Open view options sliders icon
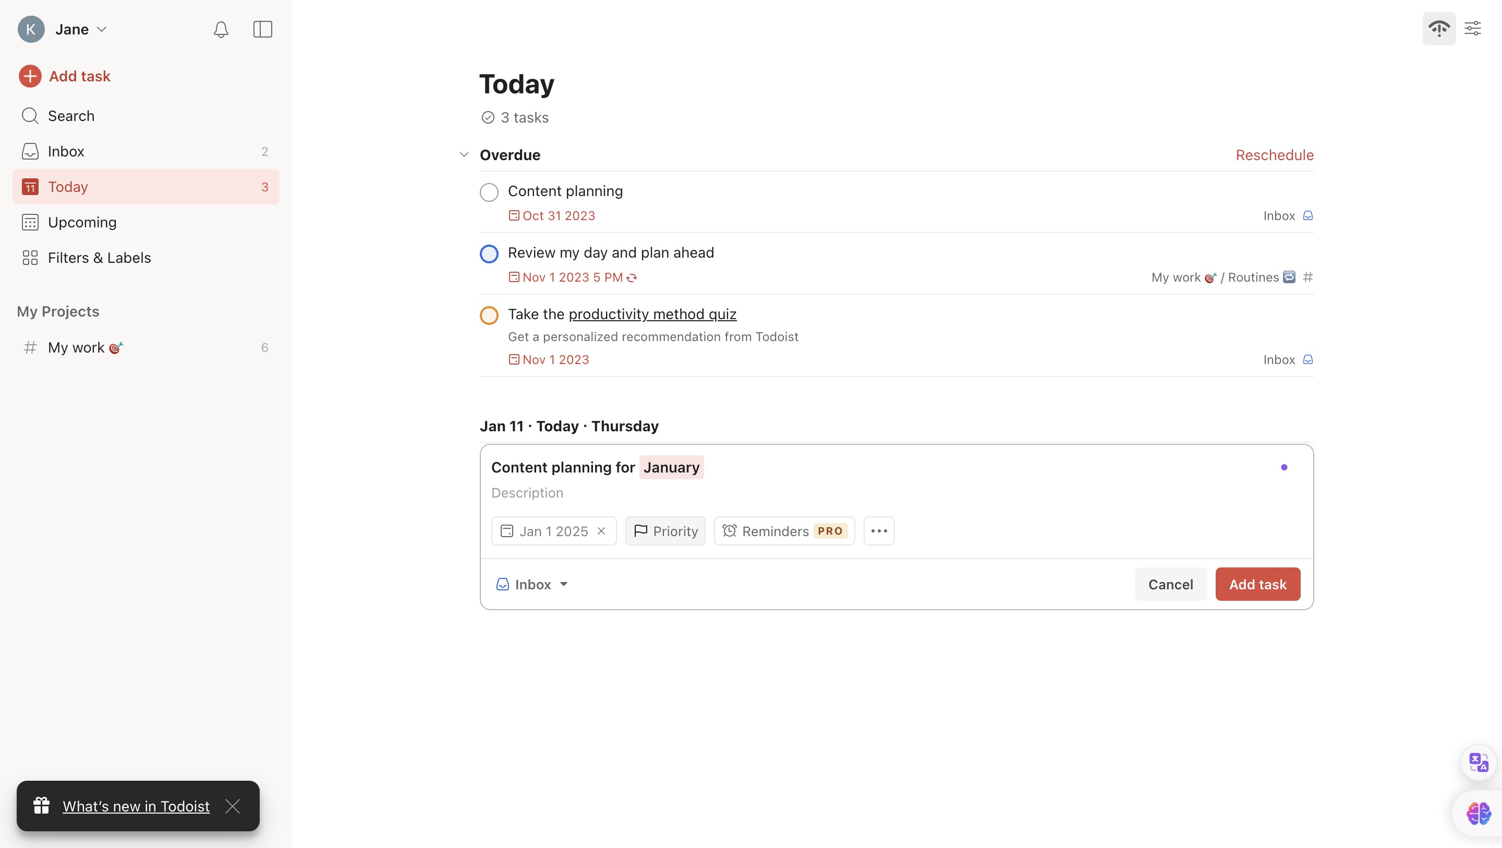 point(1473,28)
